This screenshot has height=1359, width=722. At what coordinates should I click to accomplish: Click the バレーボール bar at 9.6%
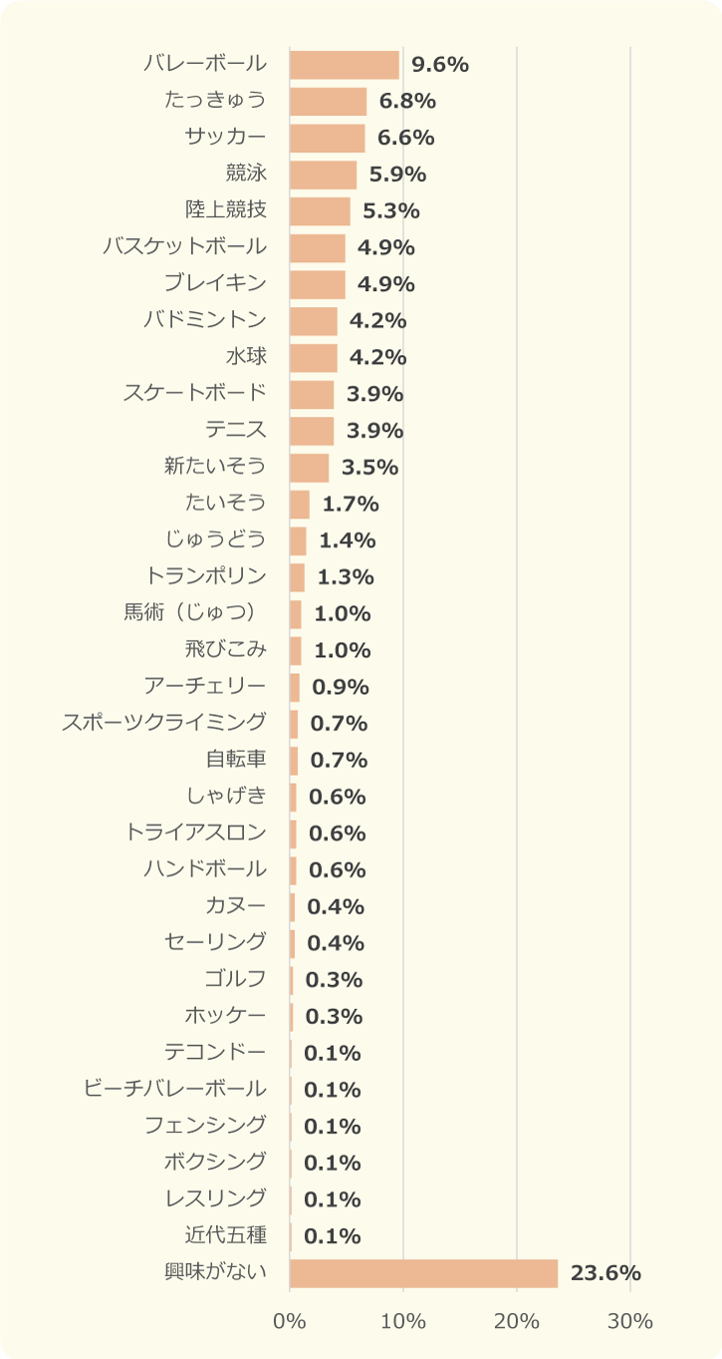coord(345,65)
